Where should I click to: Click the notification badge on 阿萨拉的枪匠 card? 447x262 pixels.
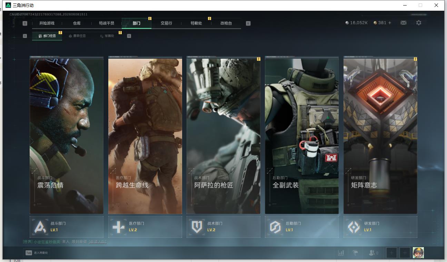258,59
